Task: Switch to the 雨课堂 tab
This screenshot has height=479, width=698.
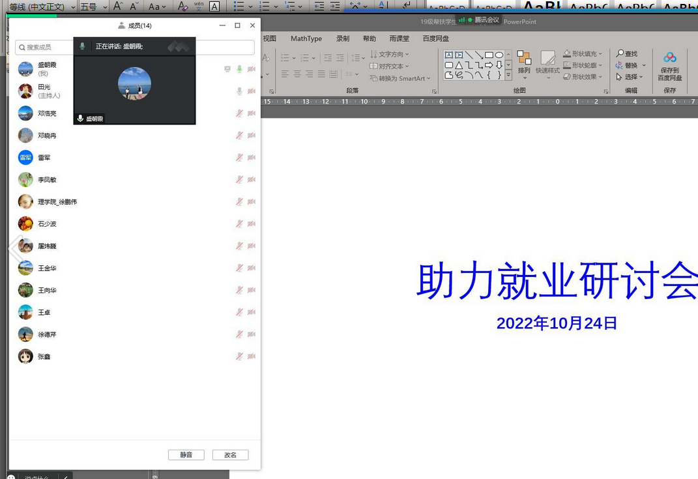Action: (x=399, y=38)
